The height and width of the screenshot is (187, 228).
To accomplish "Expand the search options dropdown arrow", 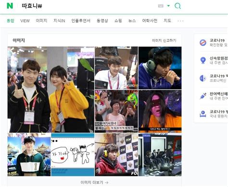I will pos(168,6).
